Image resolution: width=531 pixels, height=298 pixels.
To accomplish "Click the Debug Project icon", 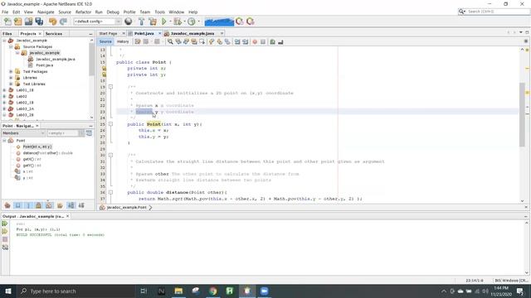I will pyautogui.click(x=177, y=22).
